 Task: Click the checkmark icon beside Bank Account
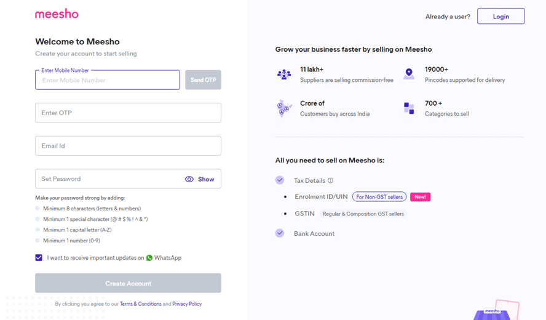280,233
